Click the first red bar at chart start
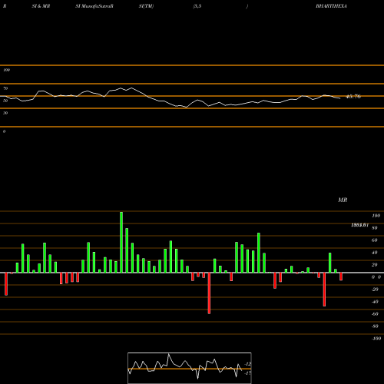Image resolution: width=384 pixels, height=384 pixels. coord(6,284)
